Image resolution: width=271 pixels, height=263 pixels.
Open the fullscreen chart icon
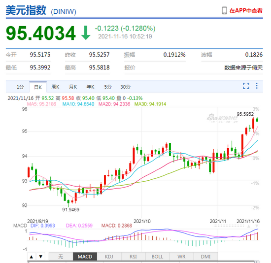pyautogui.click(x=246, y=86)
